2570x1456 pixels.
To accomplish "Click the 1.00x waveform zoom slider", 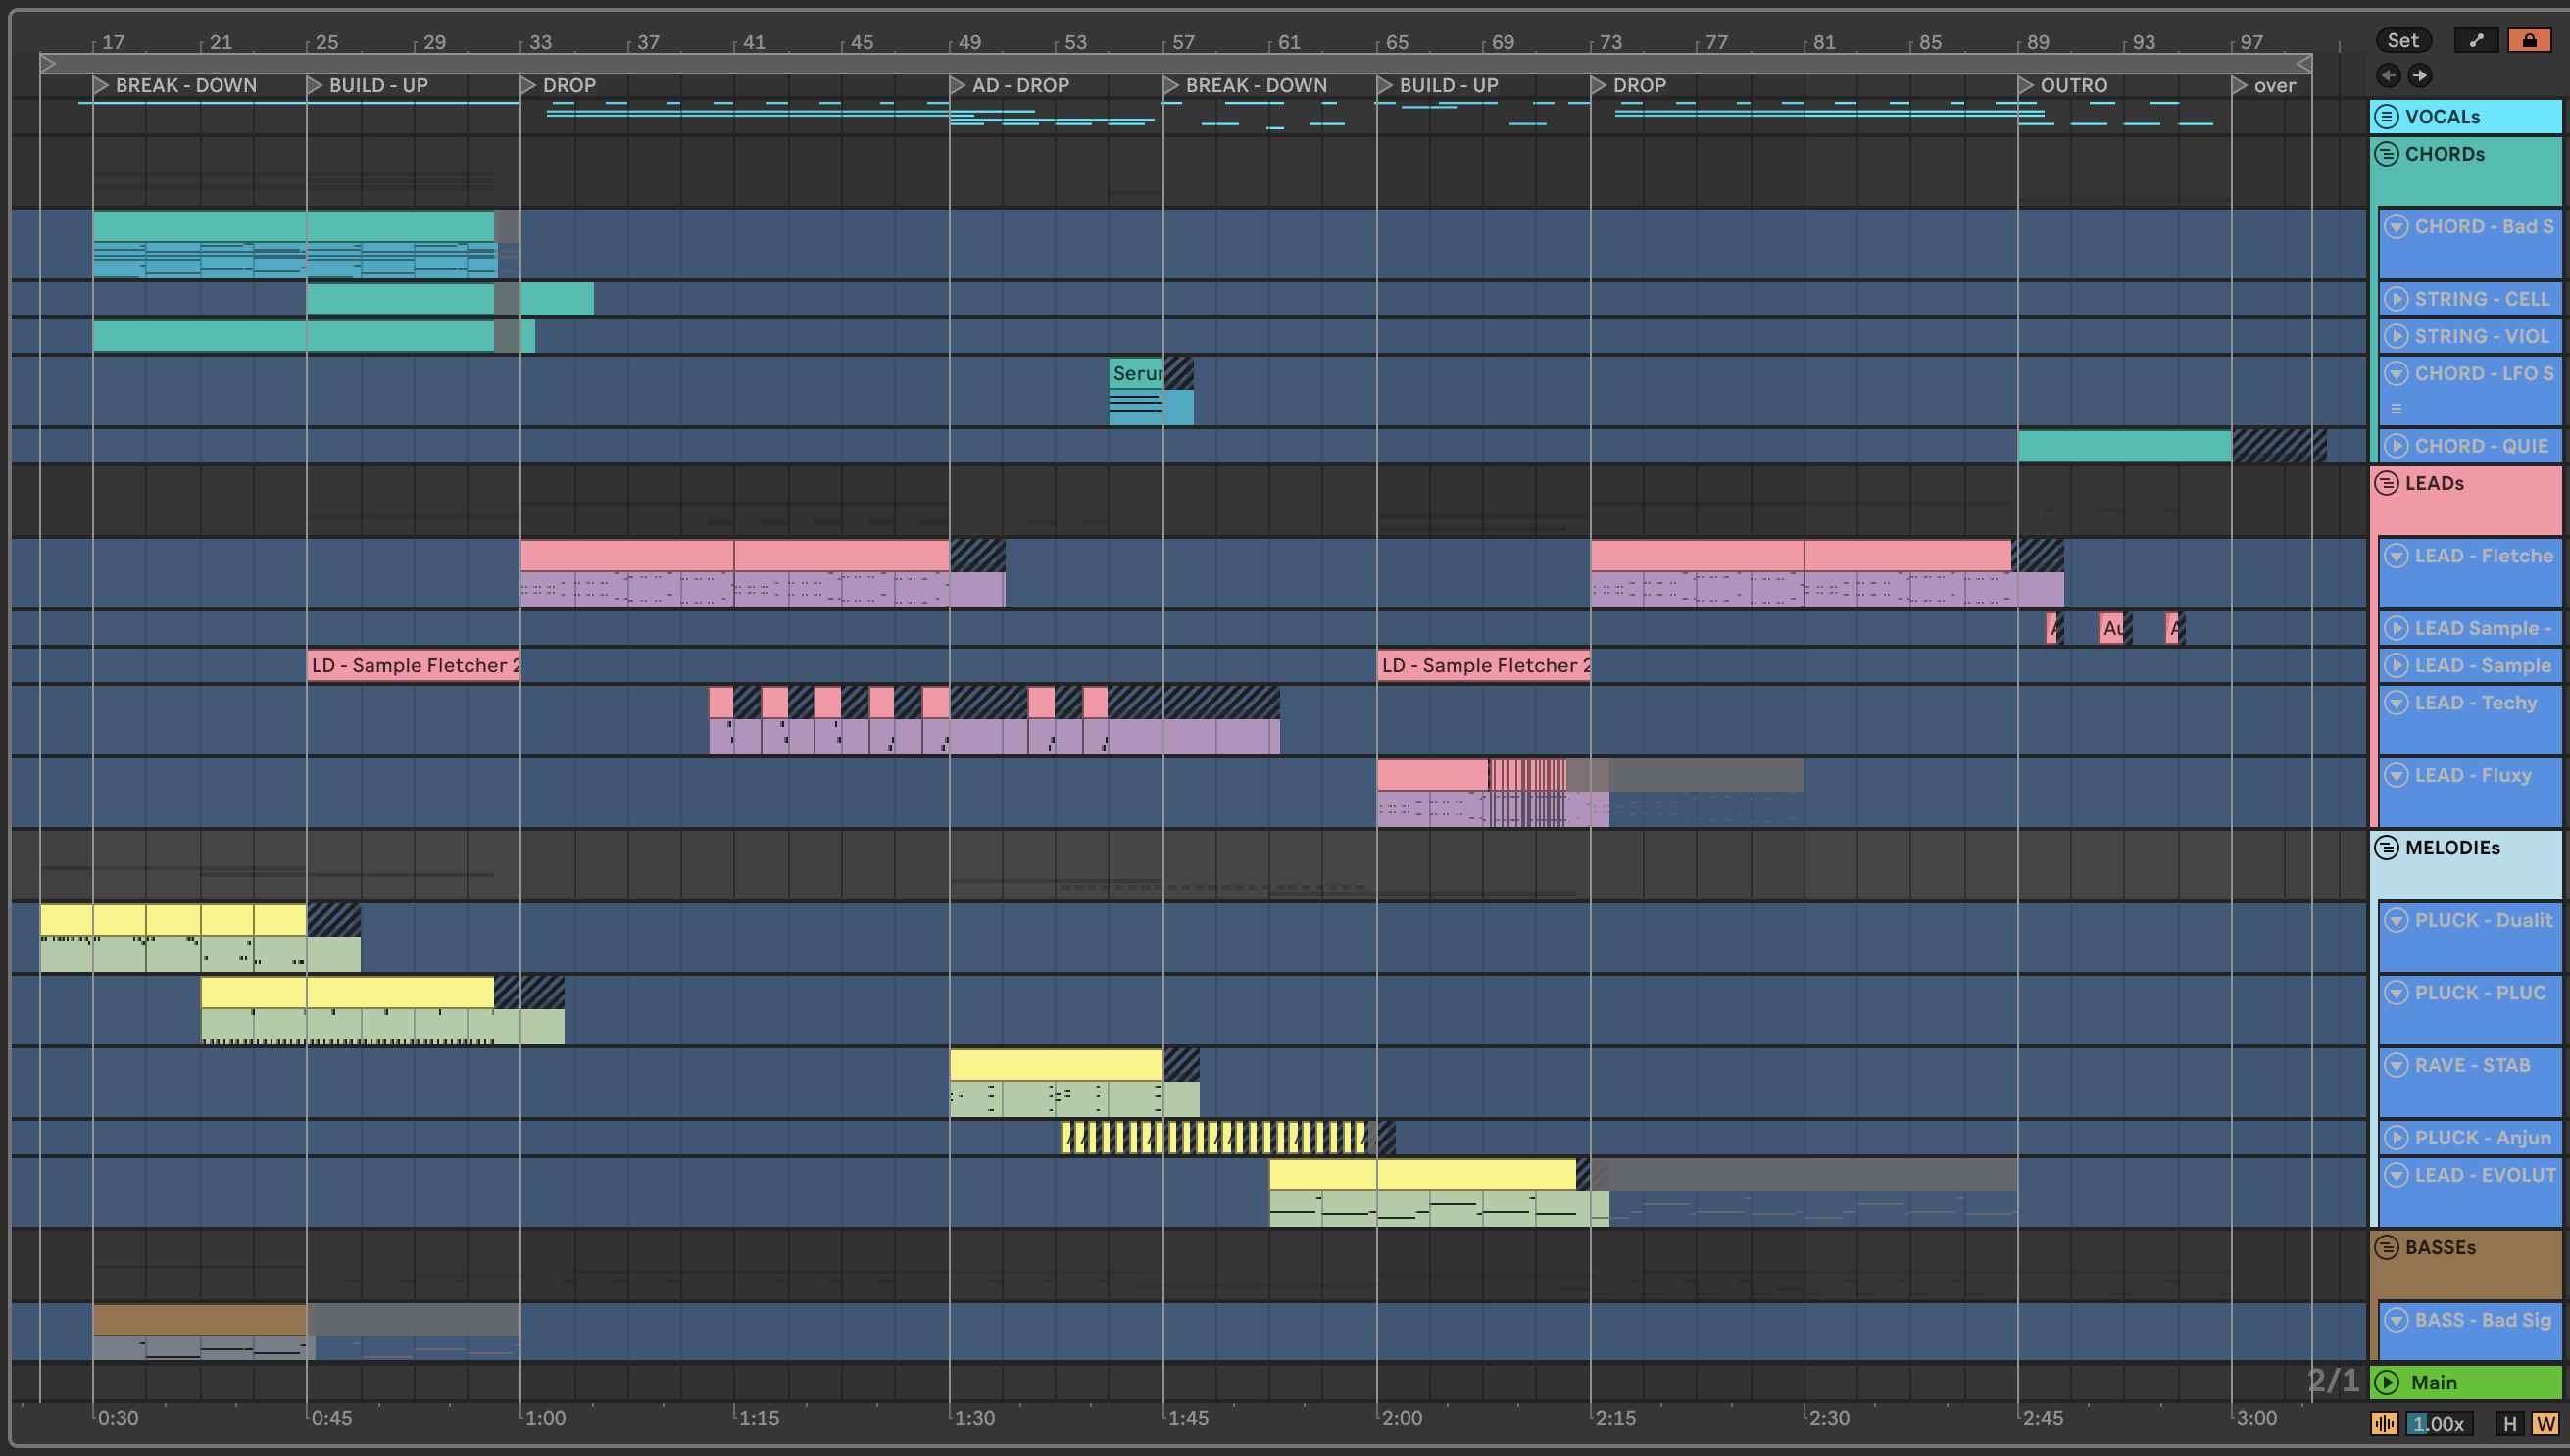I will click(x=2439, y=1423).
